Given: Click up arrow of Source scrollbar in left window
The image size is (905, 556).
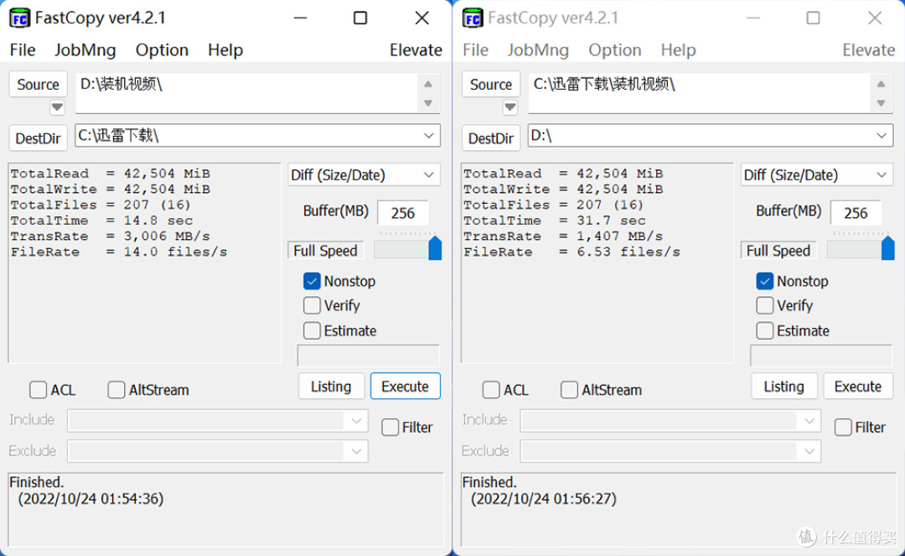Looking at the screenshot, I should coord(427,85).
